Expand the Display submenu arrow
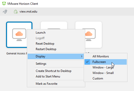The height and width of the screenshot is (91, 134). (x=82, y=56)
